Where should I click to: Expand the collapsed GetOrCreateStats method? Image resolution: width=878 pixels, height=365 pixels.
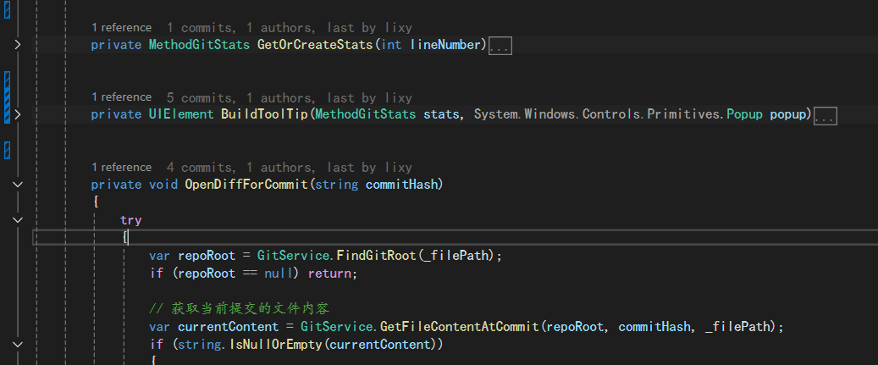(x=18, y=44)
